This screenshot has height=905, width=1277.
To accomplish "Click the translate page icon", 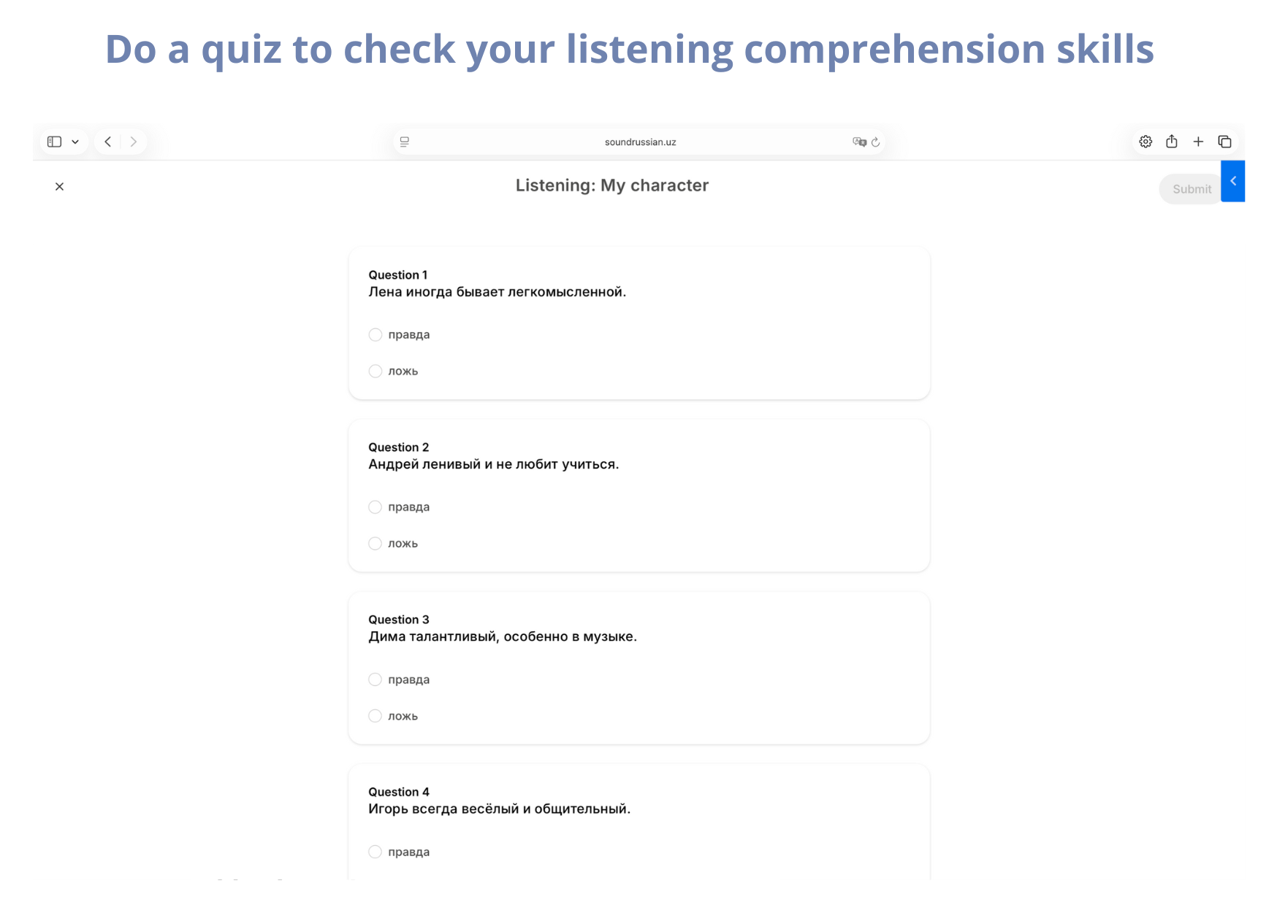I will pos(859,142).
